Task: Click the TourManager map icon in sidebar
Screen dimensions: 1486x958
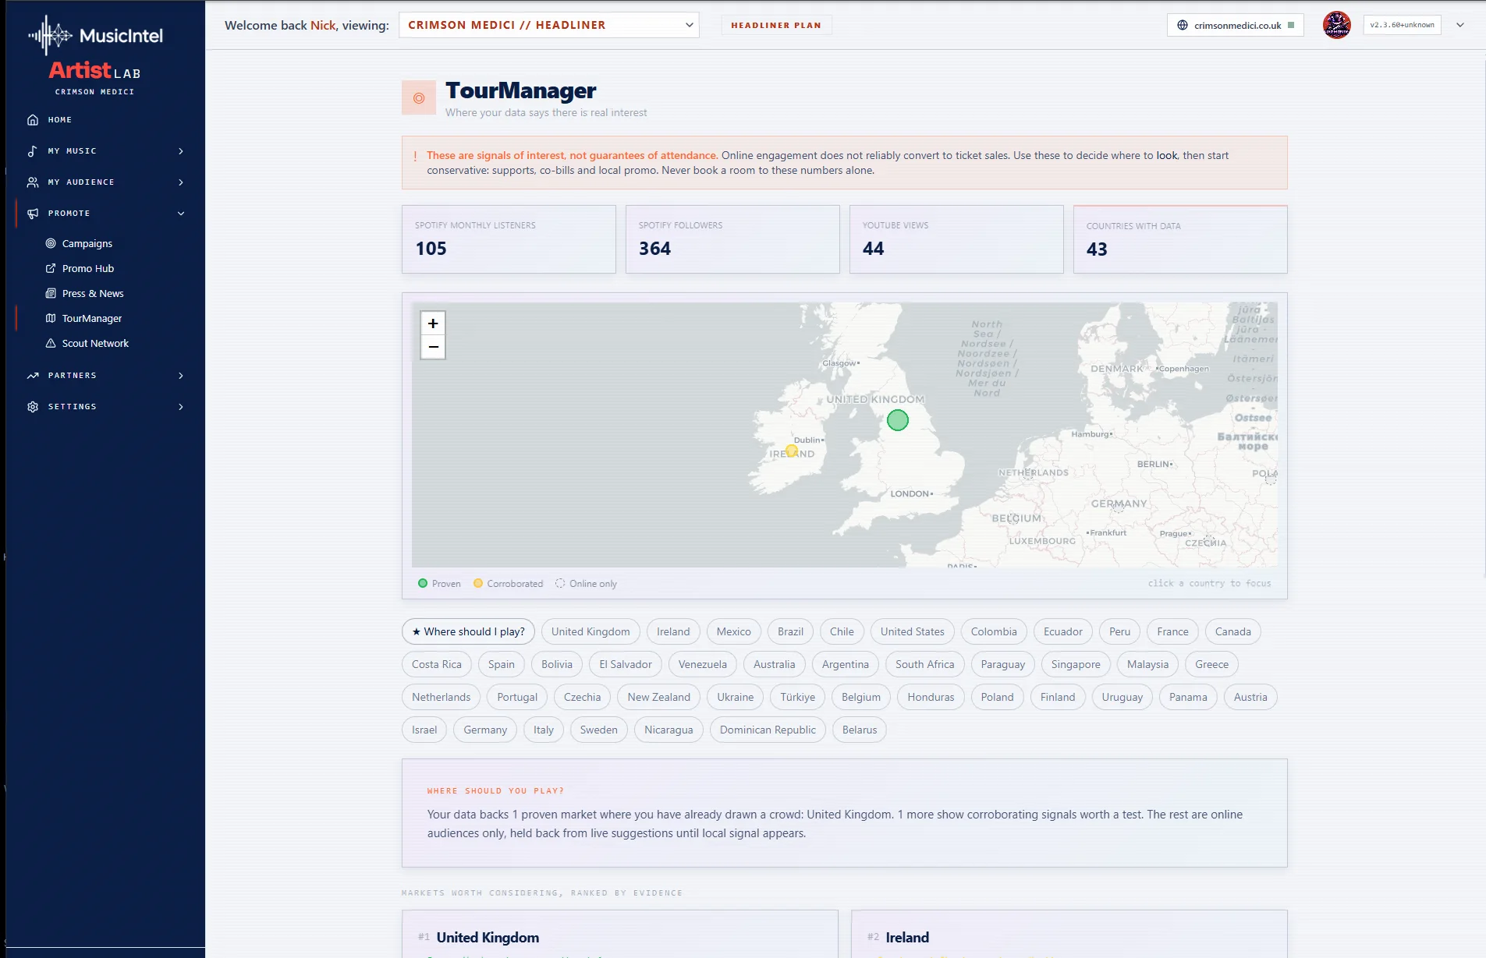Action: [51, 318]
